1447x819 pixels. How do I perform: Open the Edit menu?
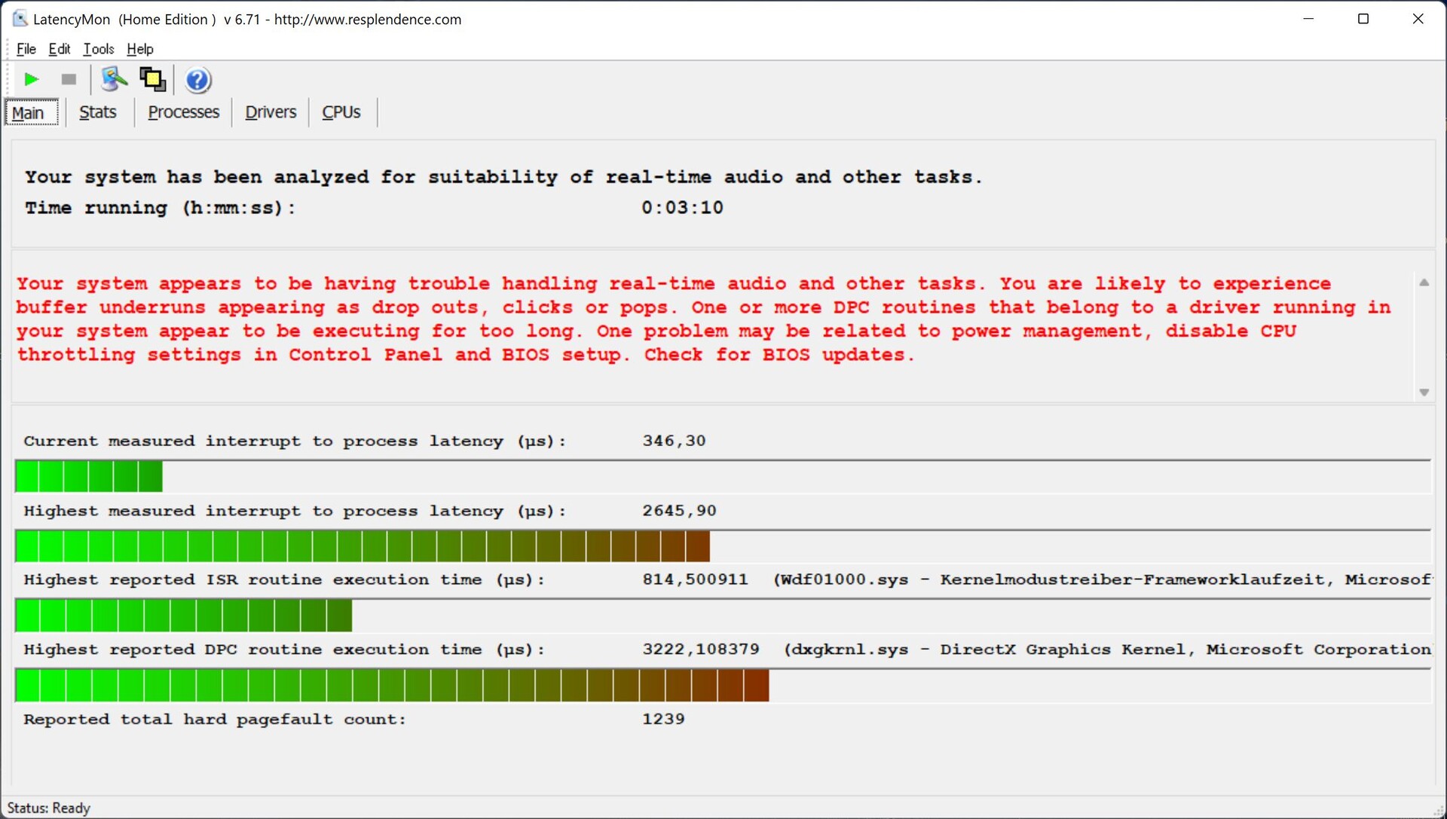59,49
